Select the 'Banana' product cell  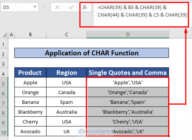click(x=30, y=102)
